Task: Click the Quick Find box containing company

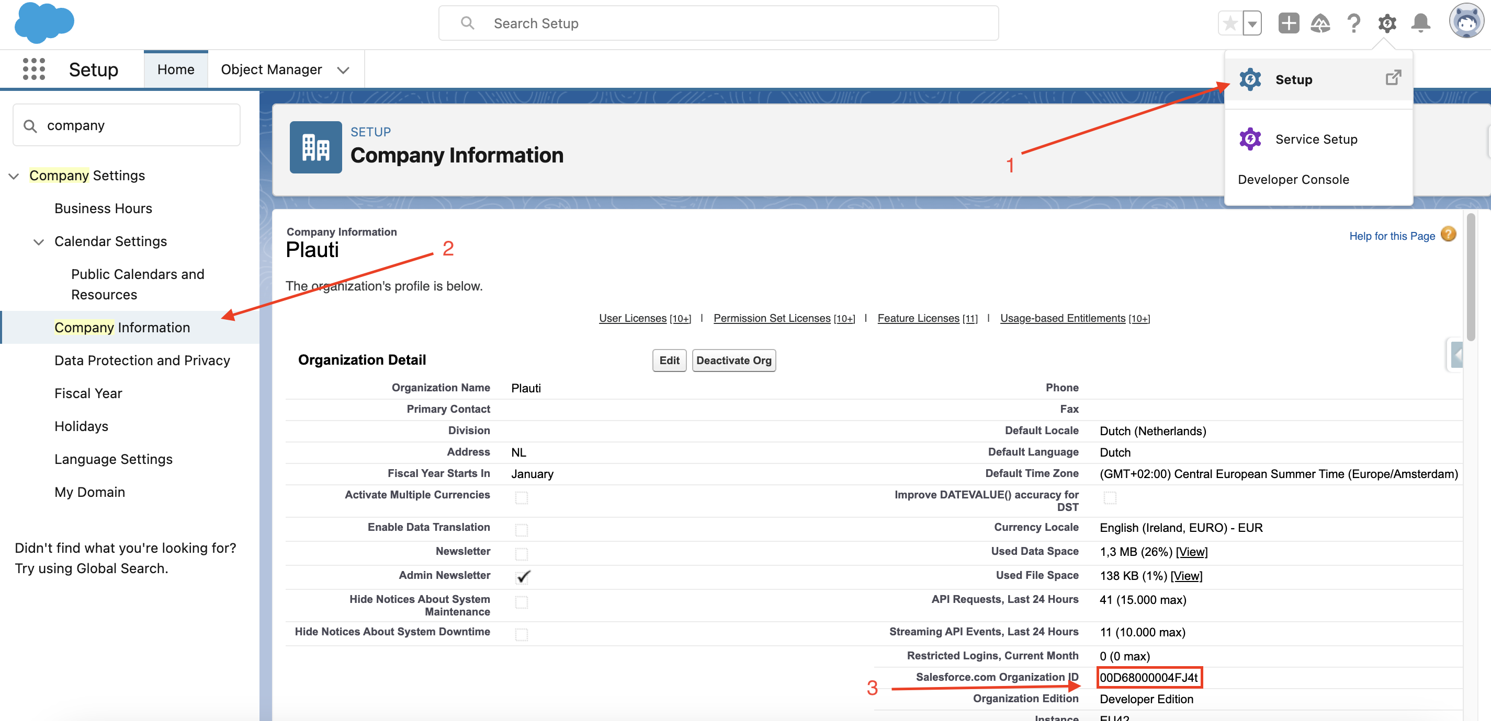Action: (x=126, y=125)
